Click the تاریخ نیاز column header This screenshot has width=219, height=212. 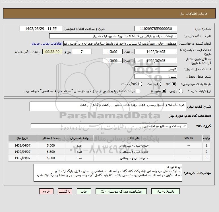click(x=22, y=138)
